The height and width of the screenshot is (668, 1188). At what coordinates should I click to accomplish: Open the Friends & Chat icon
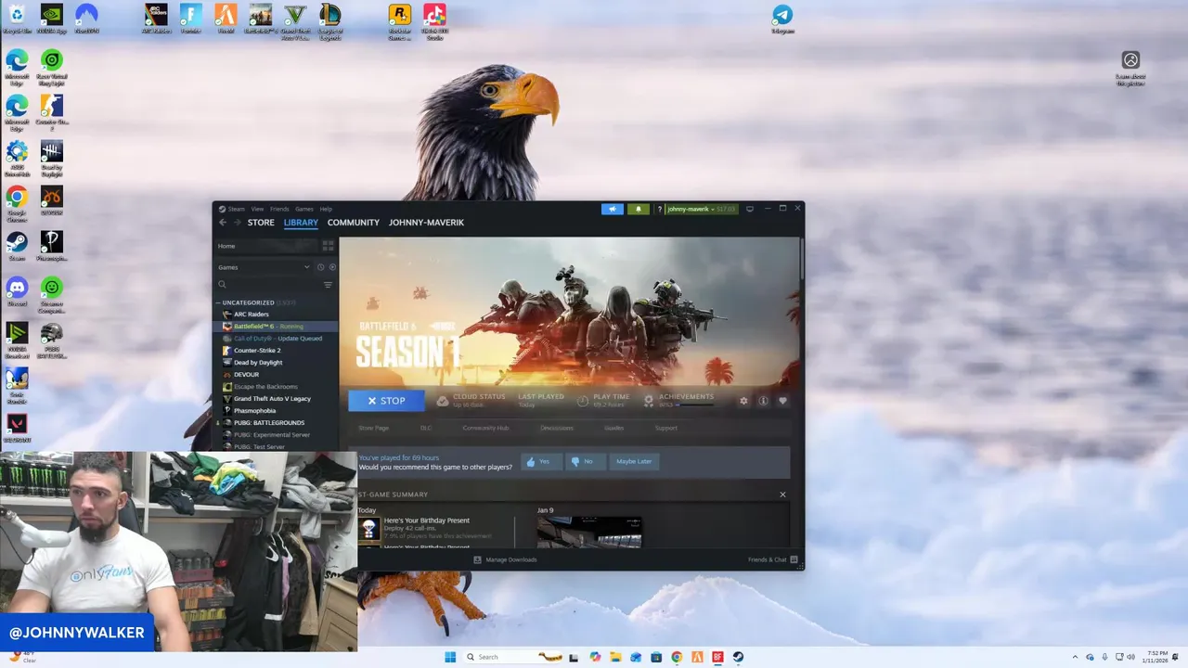pos(794,559)
